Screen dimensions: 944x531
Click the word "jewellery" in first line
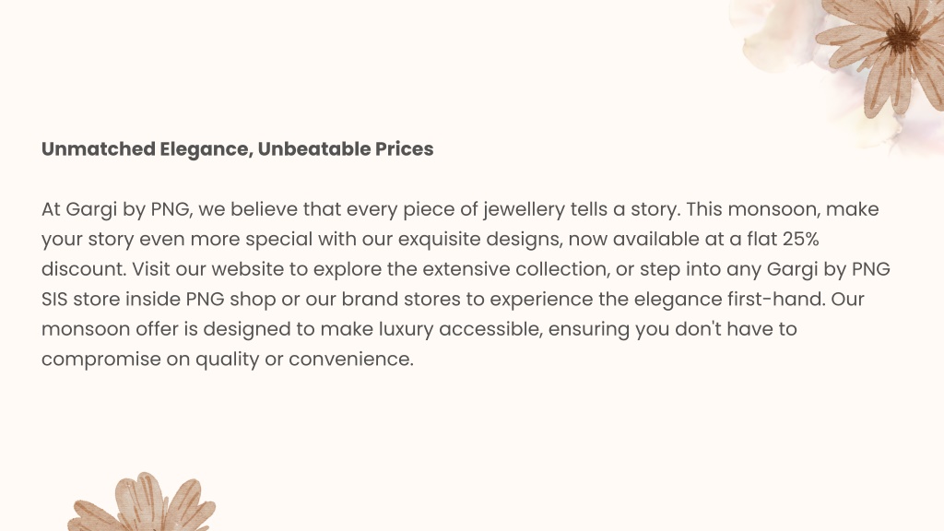point(524,209)
